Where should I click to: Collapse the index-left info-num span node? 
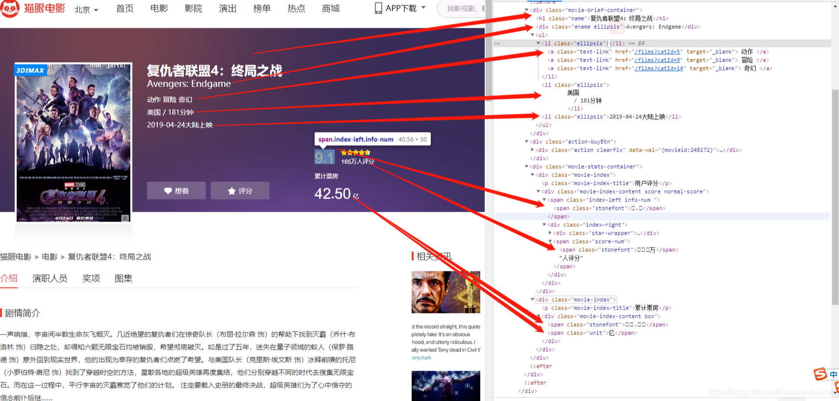click(544, 200)
